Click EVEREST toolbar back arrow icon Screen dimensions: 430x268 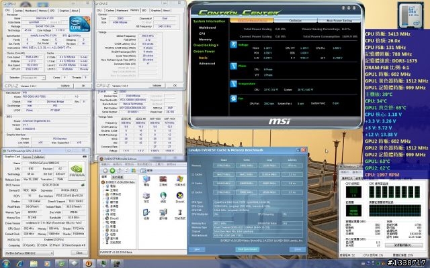[105, 170]
